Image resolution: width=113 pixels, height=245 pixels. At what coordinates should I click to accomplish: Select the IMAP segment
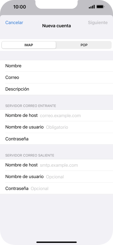click(x=29, y=45)
